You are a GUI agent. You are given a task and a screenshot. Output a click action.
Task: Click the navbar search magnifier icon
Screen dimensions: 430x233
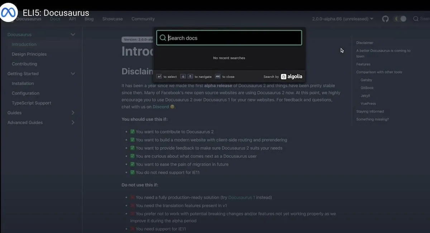(416, 19)
